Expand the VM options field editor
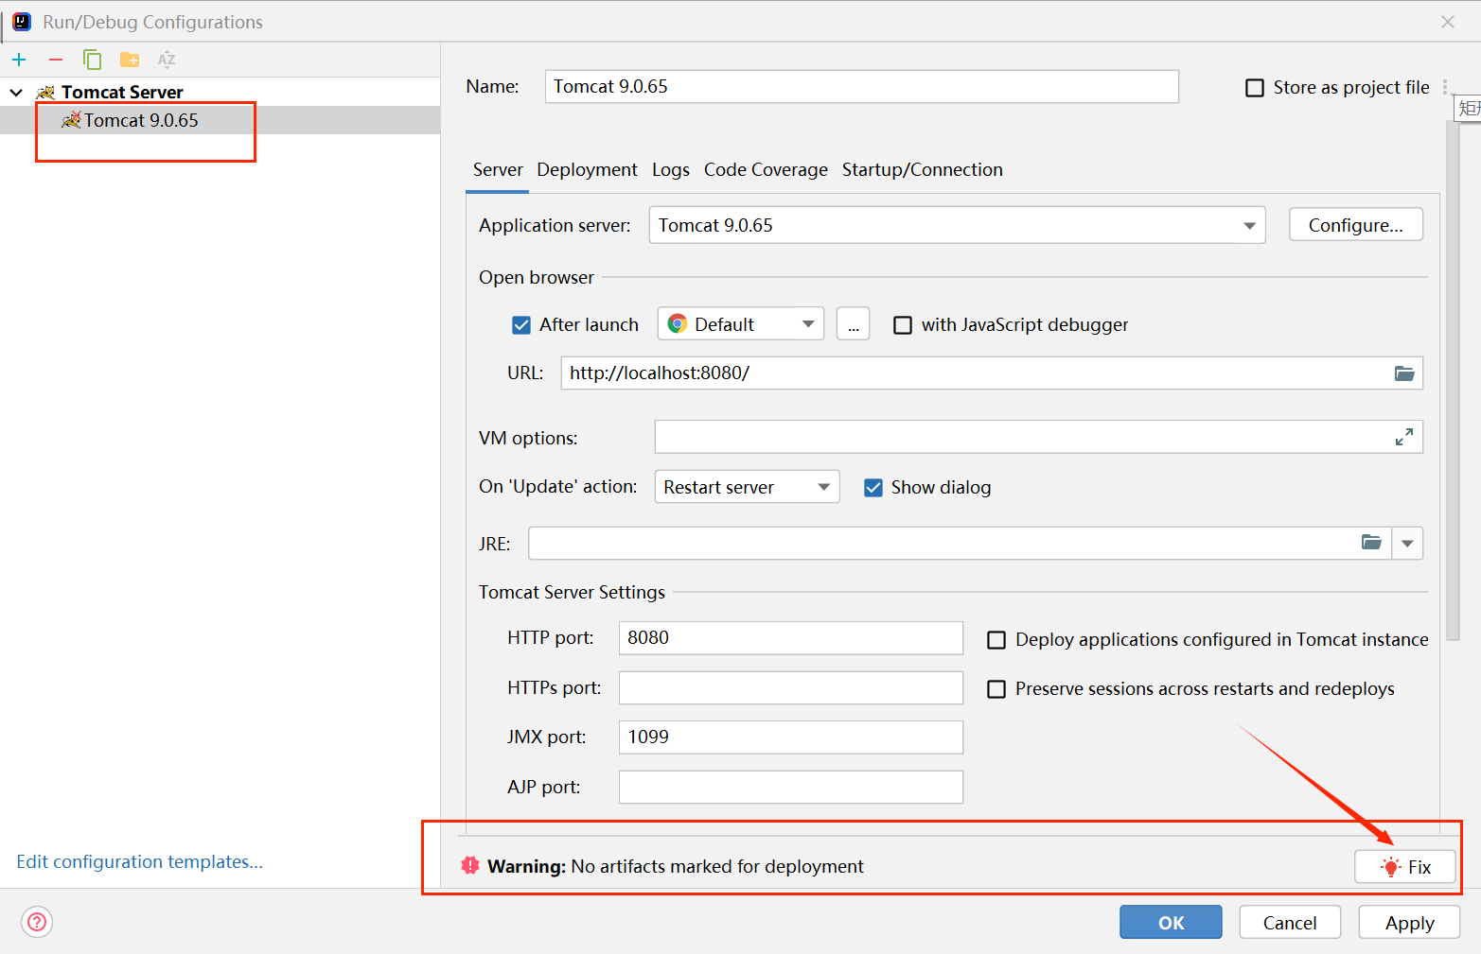 1404,437
